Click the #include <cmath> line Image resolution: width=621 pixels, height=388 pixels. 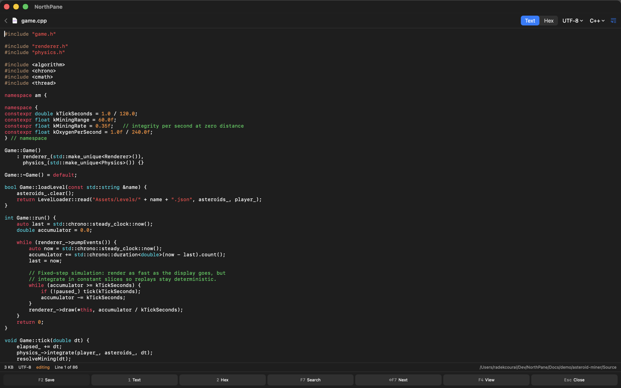[28, 77]
